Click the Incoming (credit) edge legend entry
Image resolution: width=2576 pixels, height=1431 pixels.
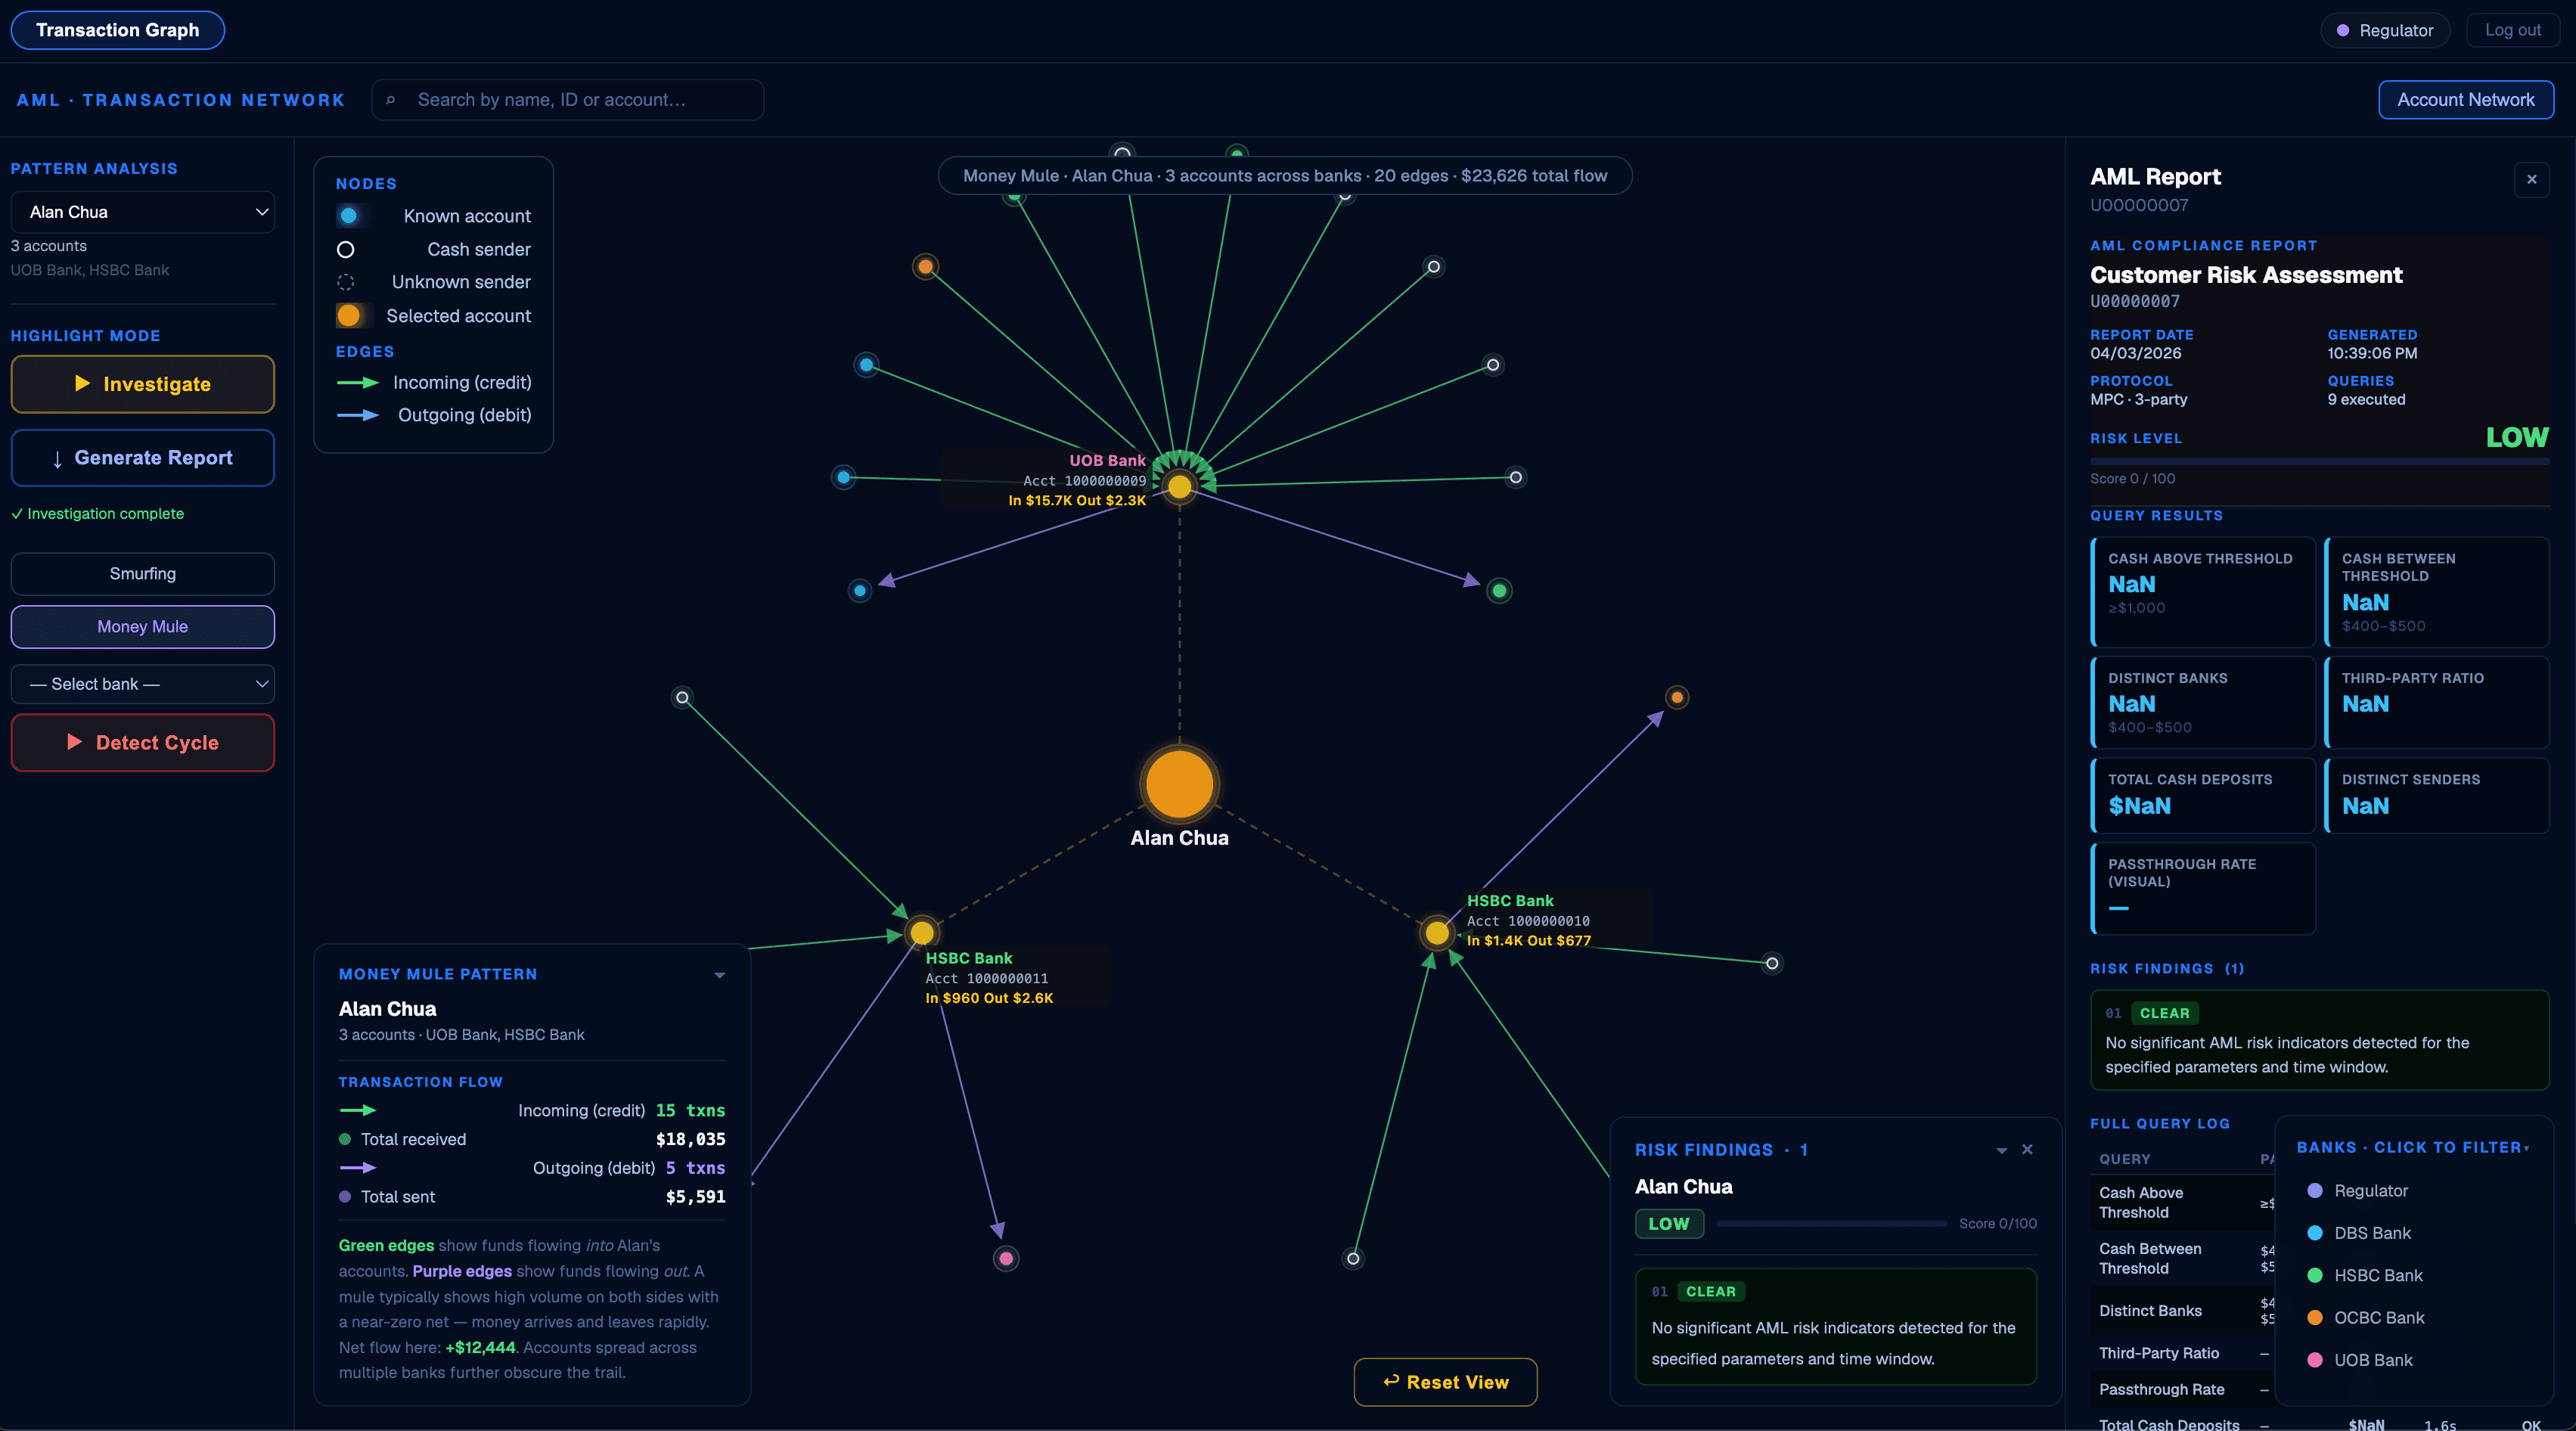pyautogui.click(x=434, y=383)
